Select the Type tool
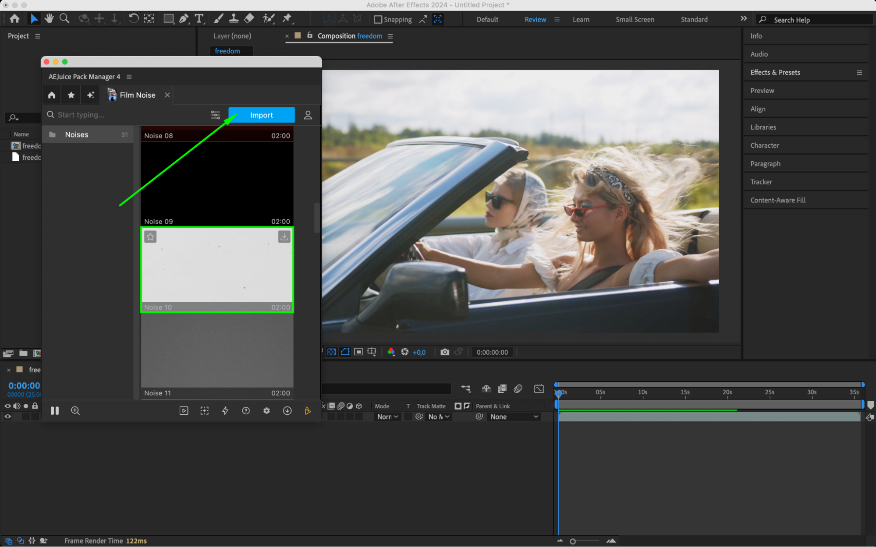Viewport: 876px width, 547px height. [199, 18]
